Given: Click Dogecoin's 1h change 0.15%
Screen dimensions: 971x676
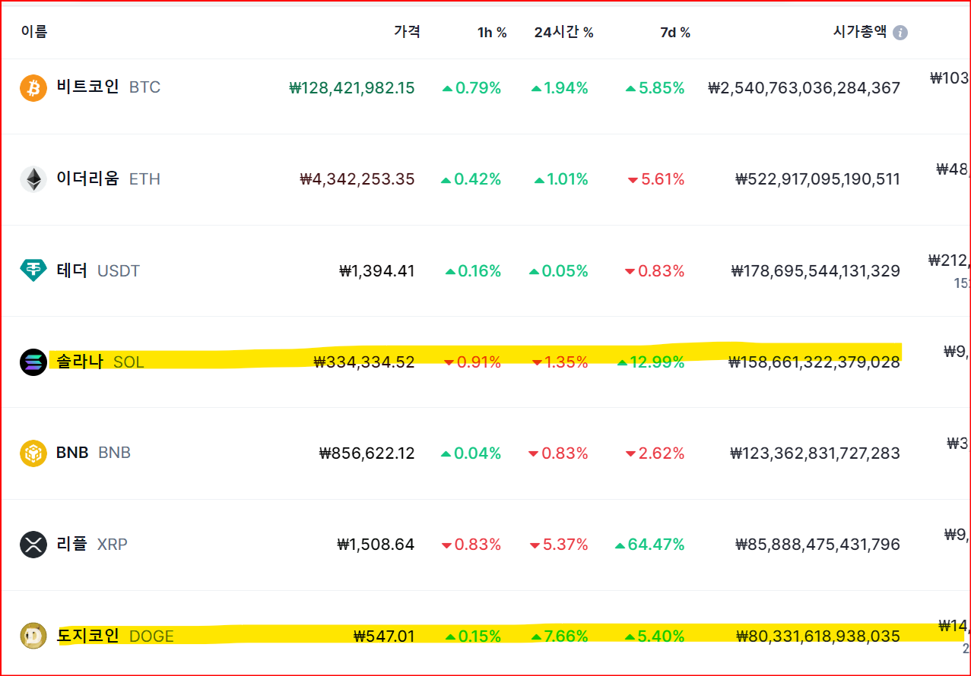Looking at the screenshot, I should (x=474, y=637).
